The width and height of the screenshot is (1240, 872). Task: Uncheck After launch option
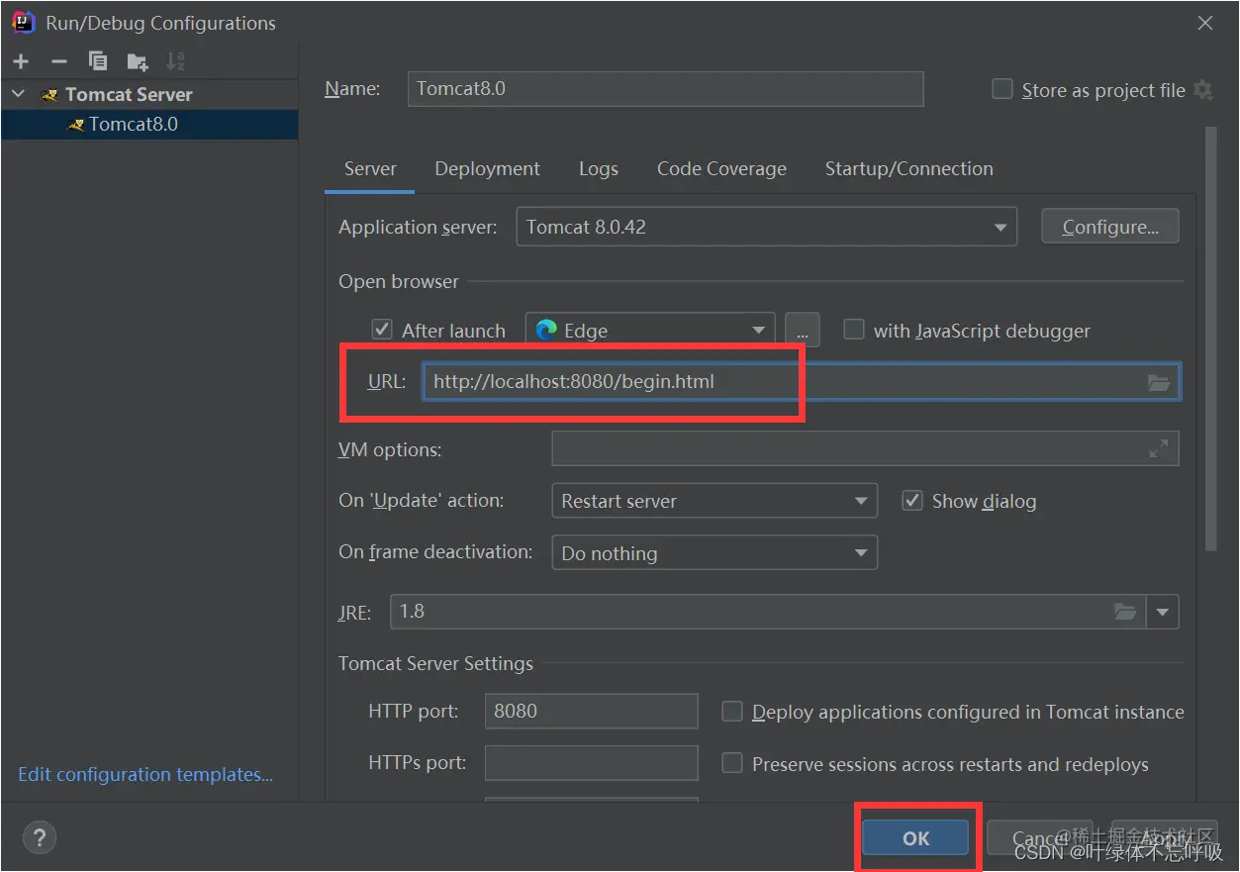pyautogui.click(x=382, y=330)
